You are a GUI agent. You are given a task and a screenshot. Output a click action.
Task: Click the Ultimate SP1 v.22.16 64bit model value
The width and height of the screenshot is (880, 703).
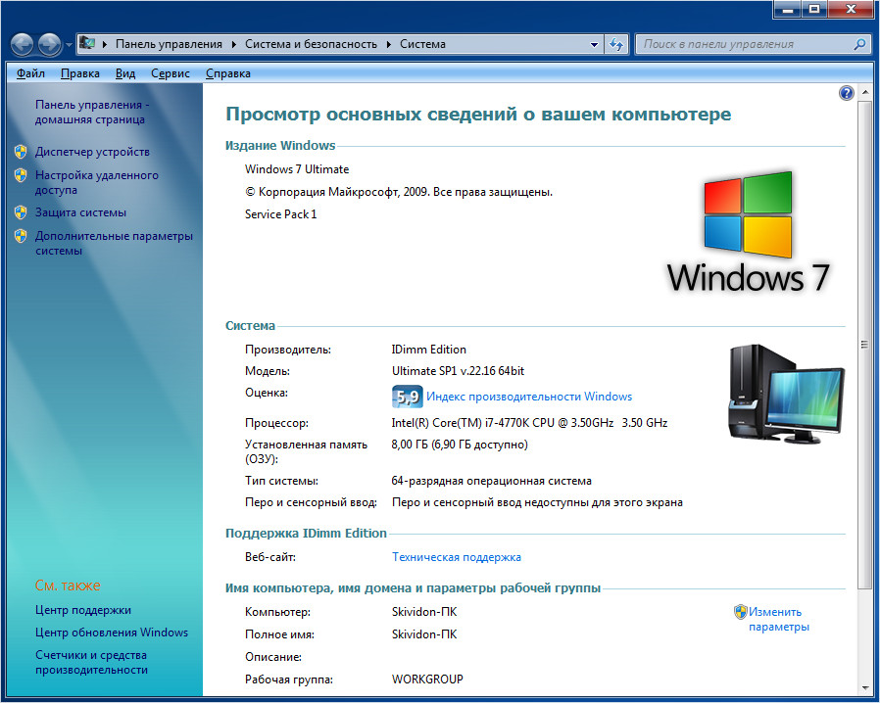pos(458,371)
